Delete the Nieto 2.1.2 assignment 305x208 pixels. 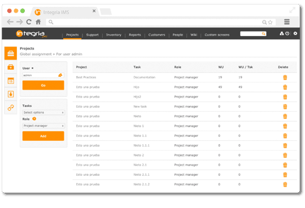point(285,184)
